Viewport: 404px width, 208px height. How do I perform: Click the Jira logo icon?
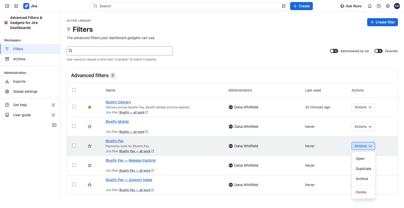click(x=26, y=6)
